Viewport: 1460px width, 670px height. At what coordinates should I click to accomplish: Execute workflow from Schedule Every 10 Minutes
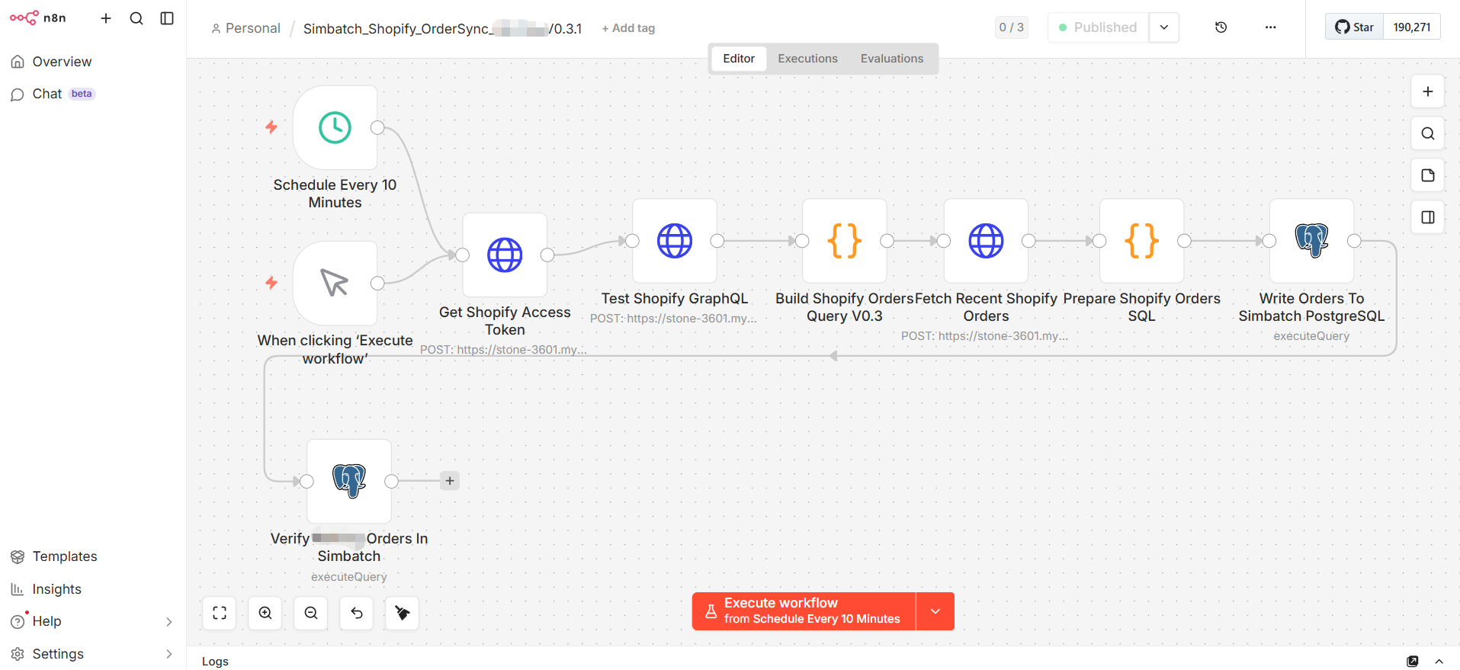click(804, 611)
